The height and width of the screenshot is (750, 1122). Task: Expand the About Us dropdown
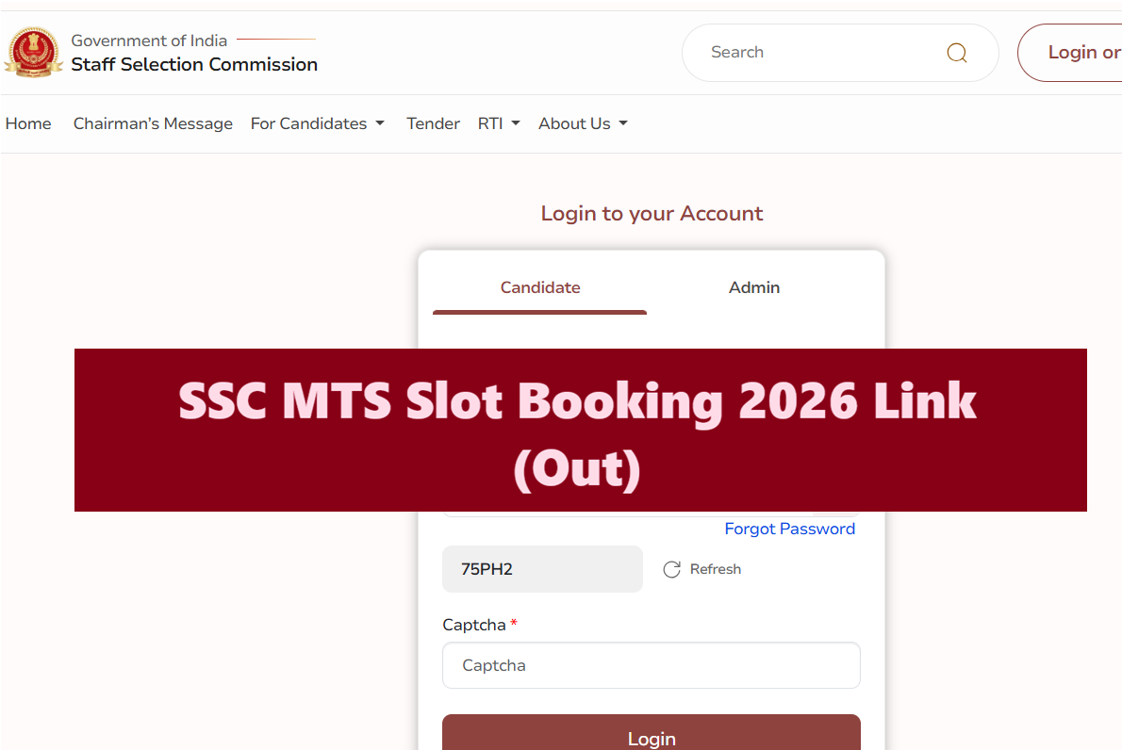click(x=583, y=123)
